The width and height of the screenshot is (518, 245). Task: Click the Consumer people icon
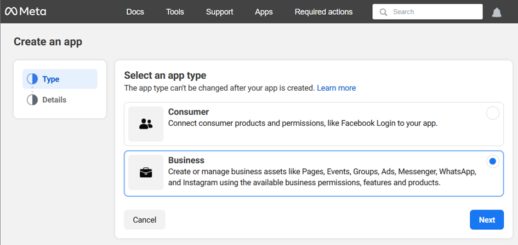pyautogui.click(x=146, y=124)
